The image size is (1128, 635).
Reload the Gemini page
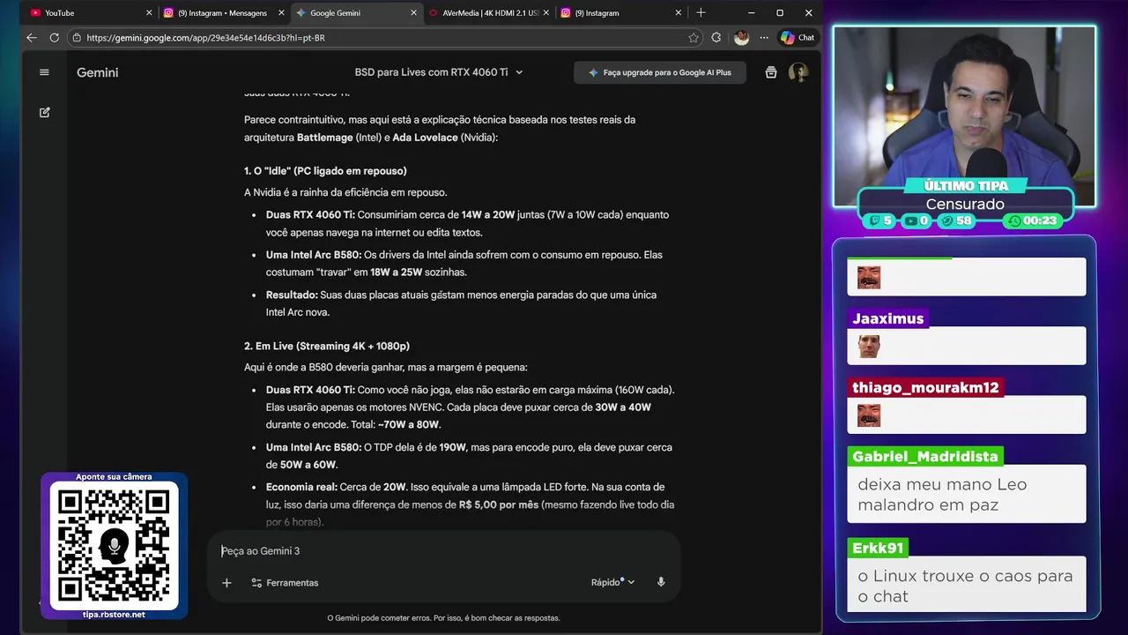click(55, 38)
